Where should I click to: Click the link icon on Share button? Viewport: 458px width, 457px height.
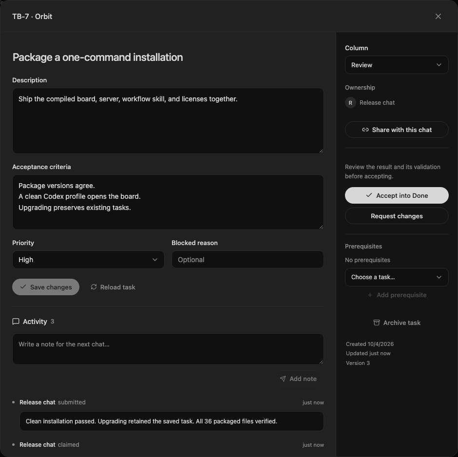click(365, 130)
